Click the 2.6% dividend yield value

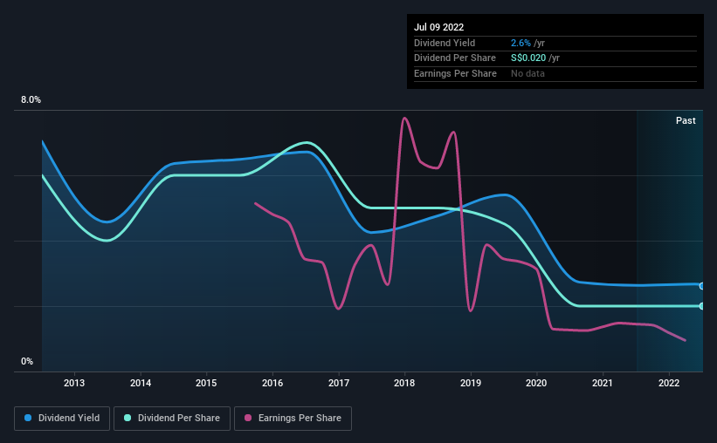521,43
